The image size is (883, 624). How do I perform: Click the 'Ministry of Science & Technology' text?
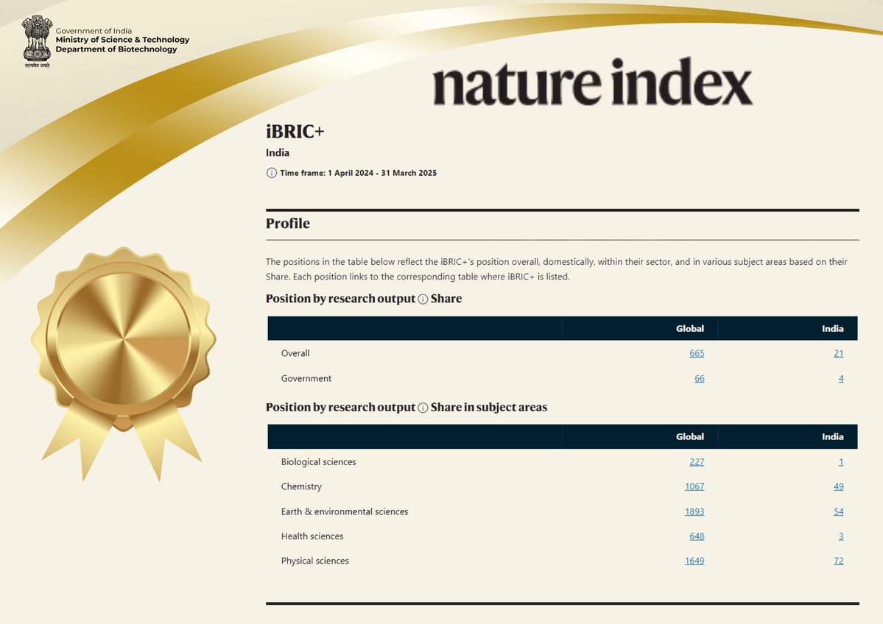click(122, 40)
